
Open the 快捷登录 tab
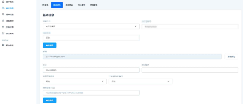coord(94,5)
